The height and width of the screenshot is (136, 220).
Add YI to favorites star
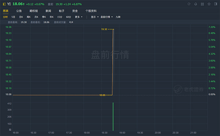click(x=209, y=4)
